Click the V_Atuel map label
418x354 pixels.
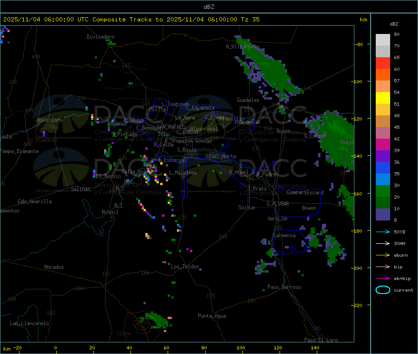point(239,172)
